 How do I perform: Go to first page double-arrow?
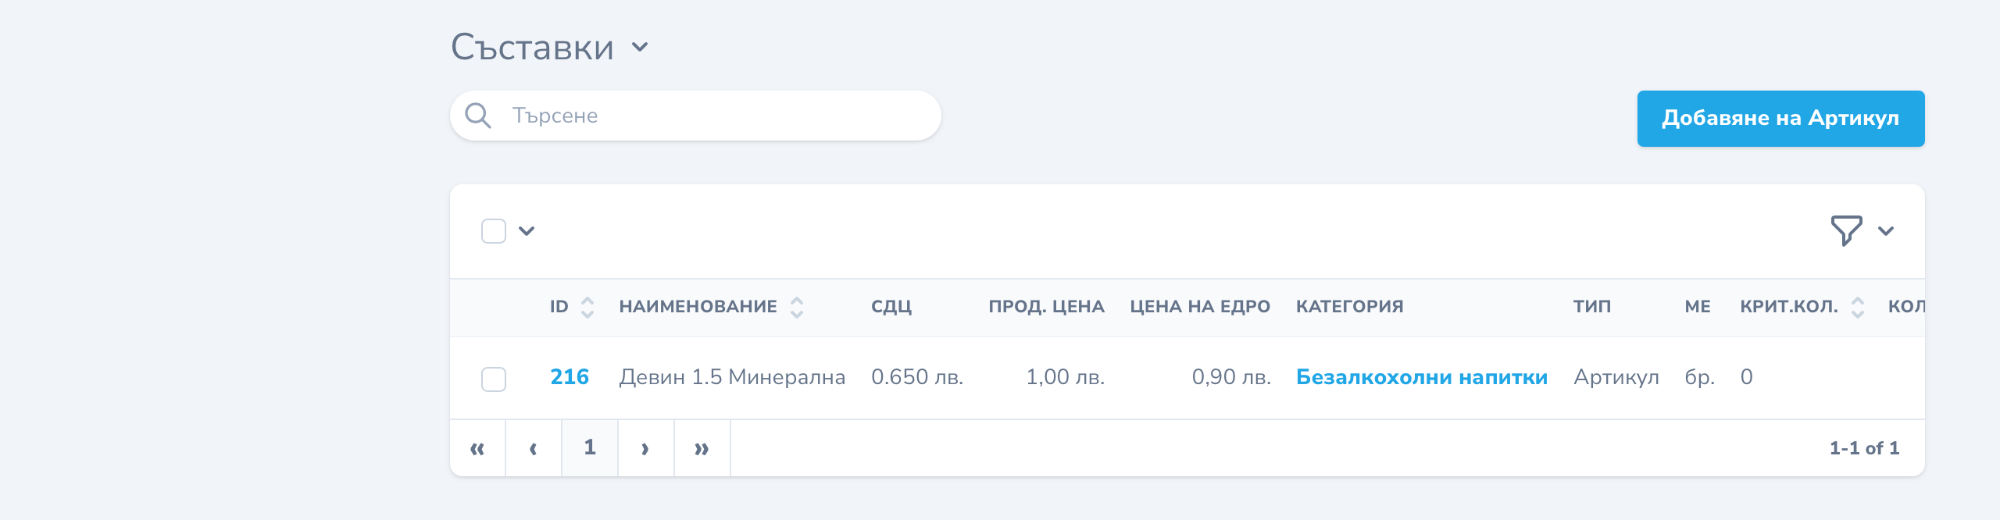point(477,448)
